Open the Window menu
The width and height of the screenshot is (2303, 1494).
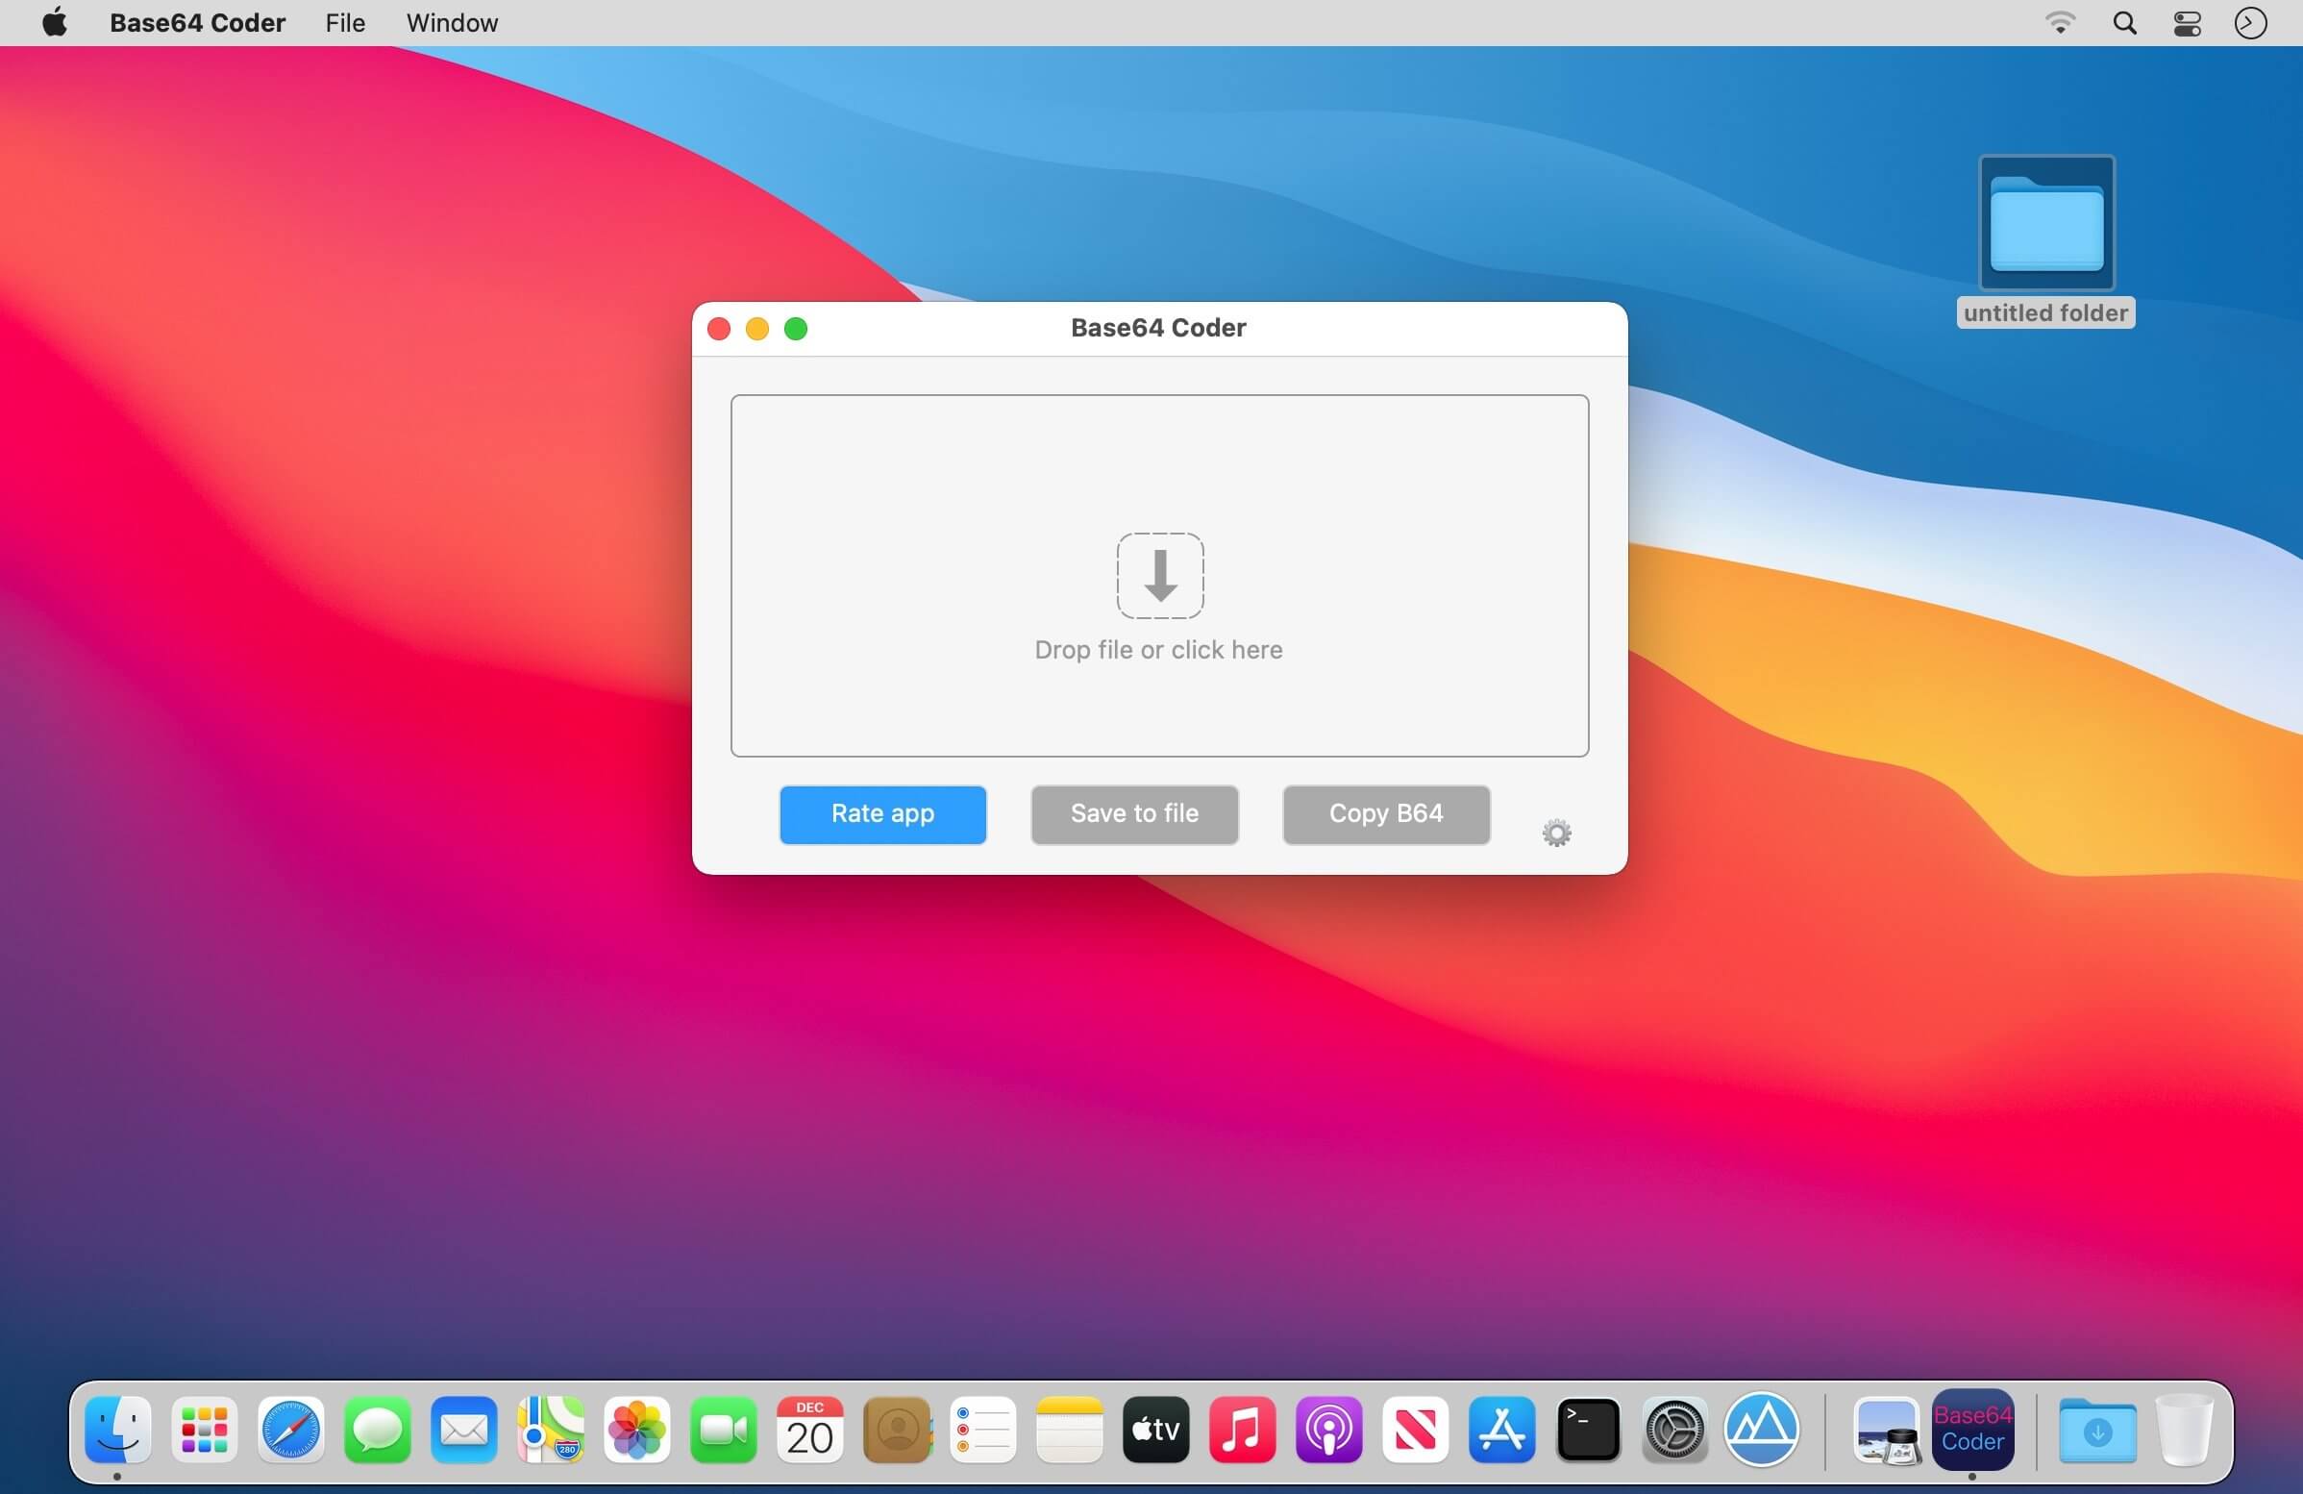[452, 23]
